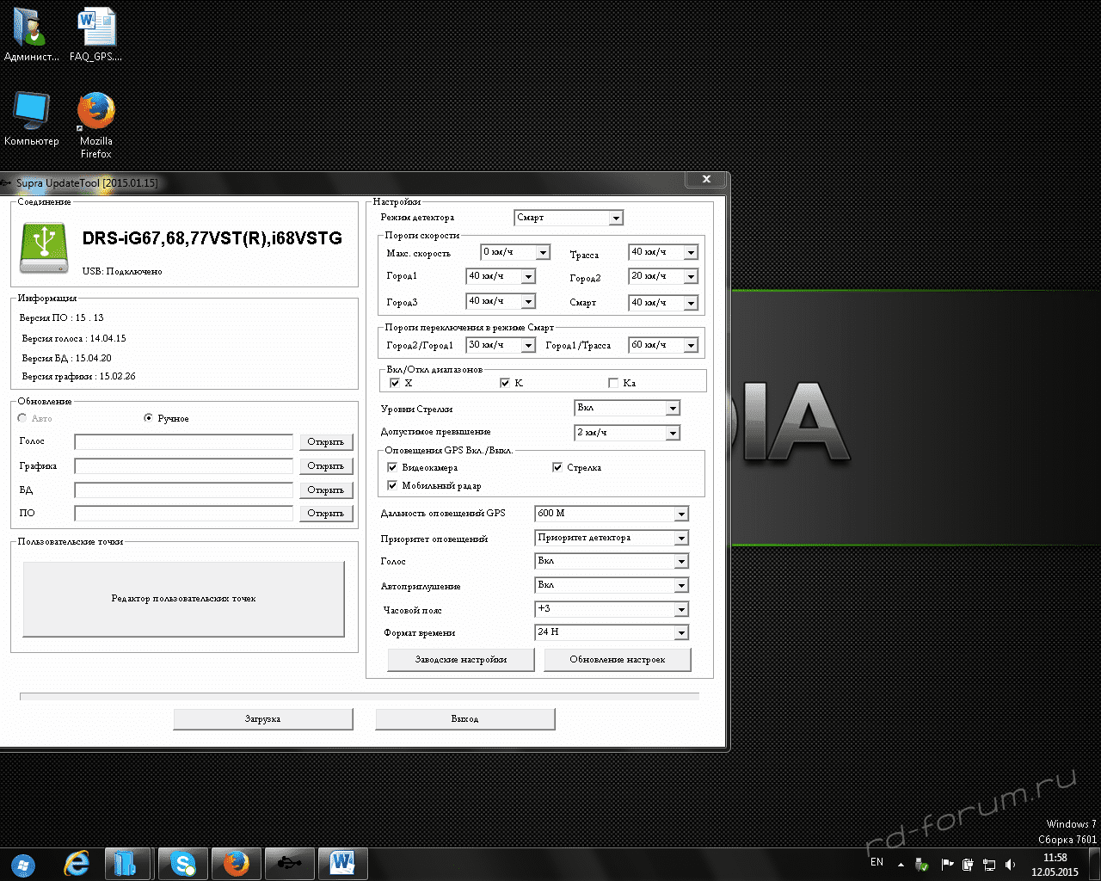This screenshot has height=881, width=1101.
Task: Show hidden tray icons arrow
Action: (x=901, y=864)
